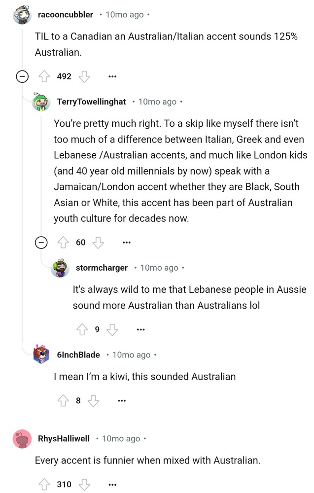The image size is (314, 493).
Task: Upvote TerryTowellinghat's comment
Action: point(64,242)
